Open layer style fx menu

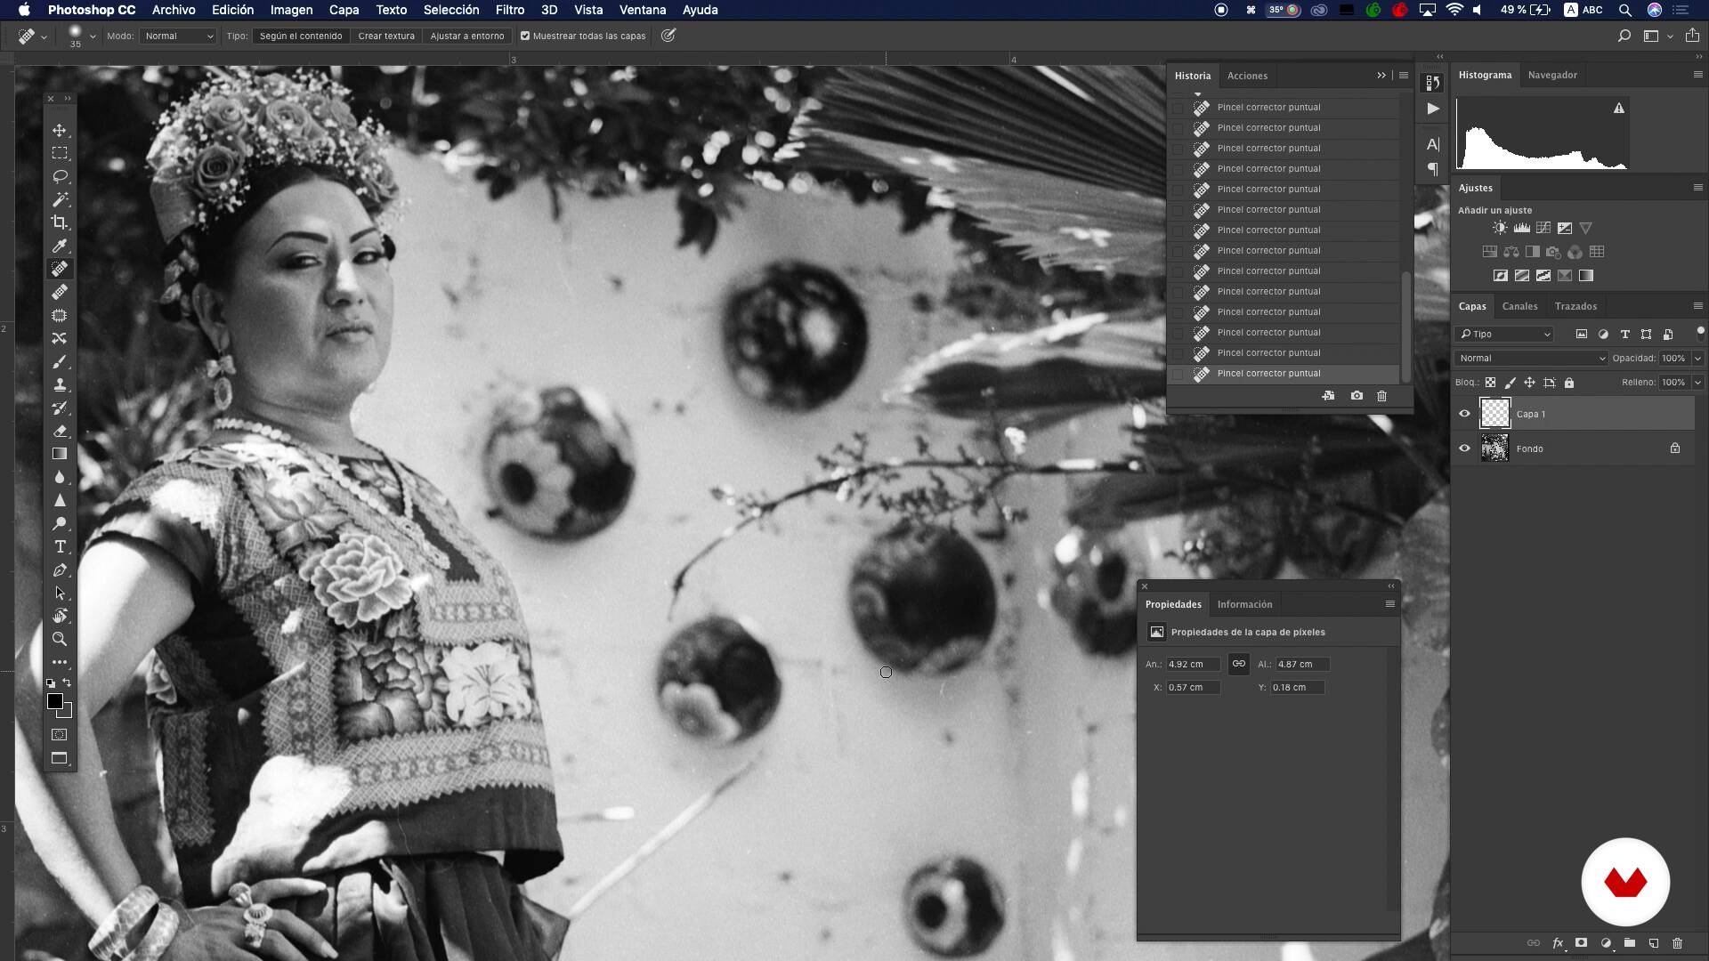(x=1558, y=943)
